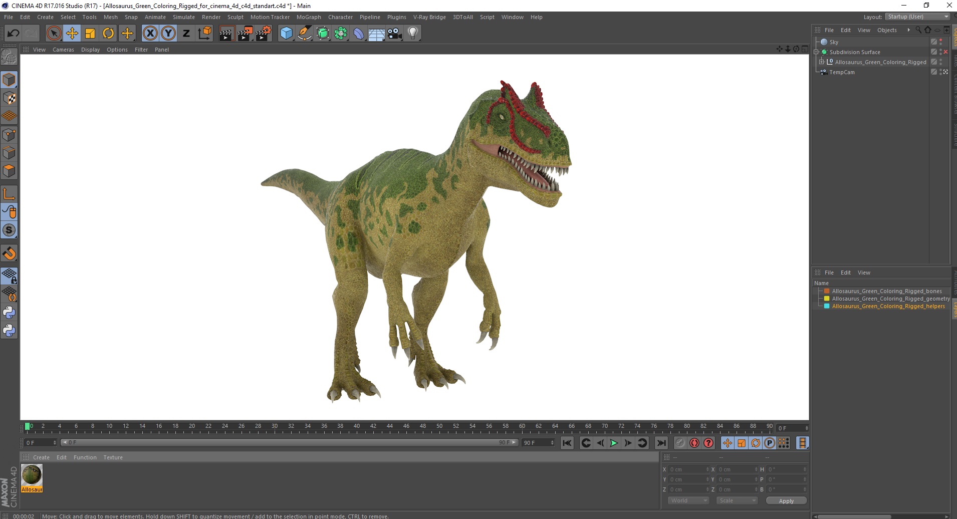Click the timeline end frame 90 F field
Image resolution: width=957 pixels, height=519 pixels.
click(539, 443)
